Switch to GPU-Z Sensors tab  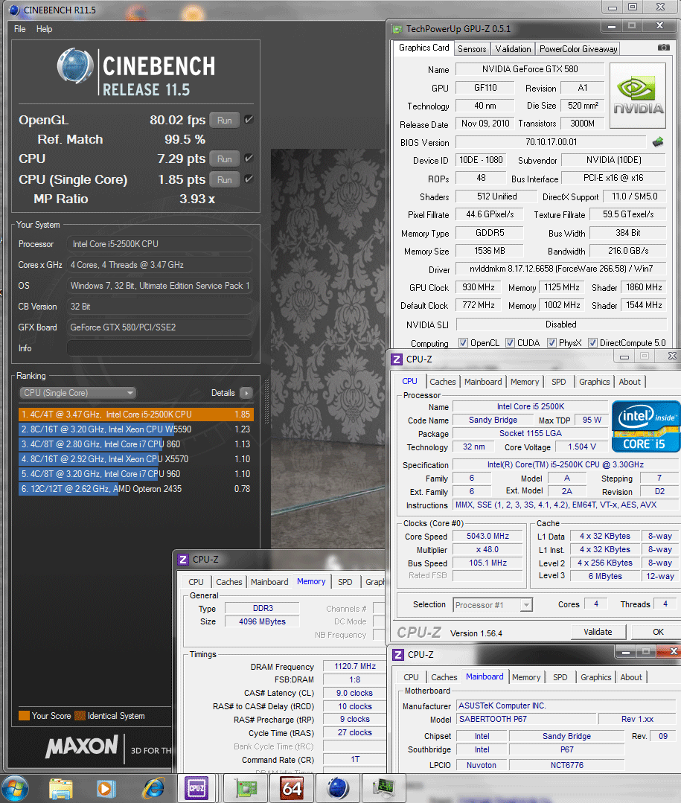pos(472,48)
